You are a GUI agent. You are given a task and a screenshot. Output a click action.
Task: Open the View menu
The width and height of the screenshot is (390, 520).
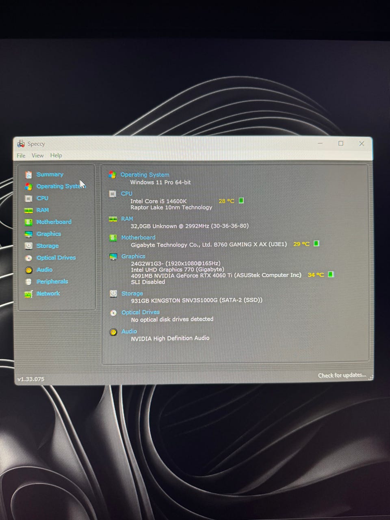[x=38, y=155]
